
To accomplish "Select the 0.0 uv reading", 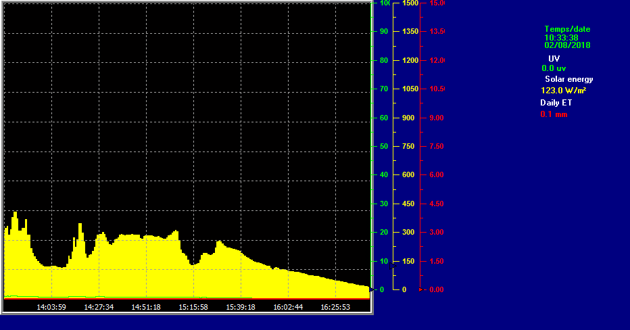I will 554,68.
